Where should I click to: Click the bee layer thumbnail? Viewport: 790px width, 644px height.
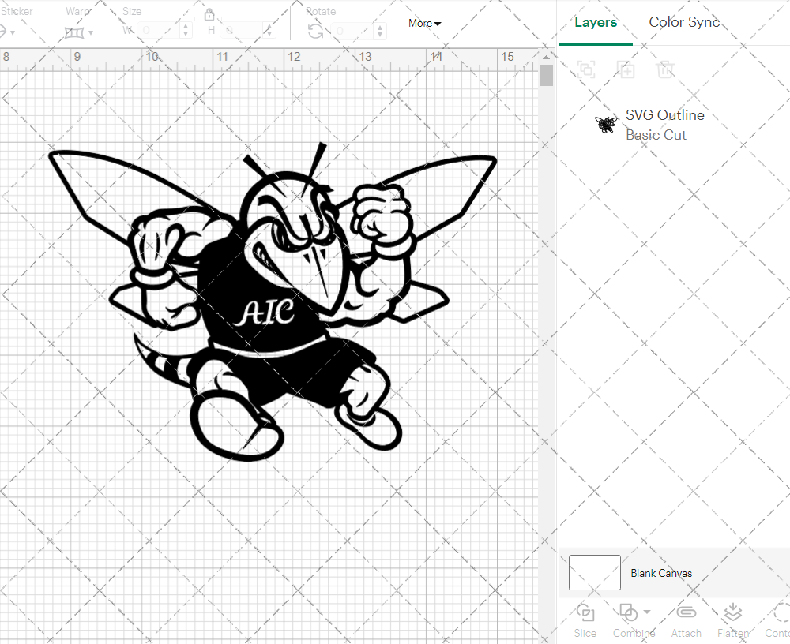(605, 124)
